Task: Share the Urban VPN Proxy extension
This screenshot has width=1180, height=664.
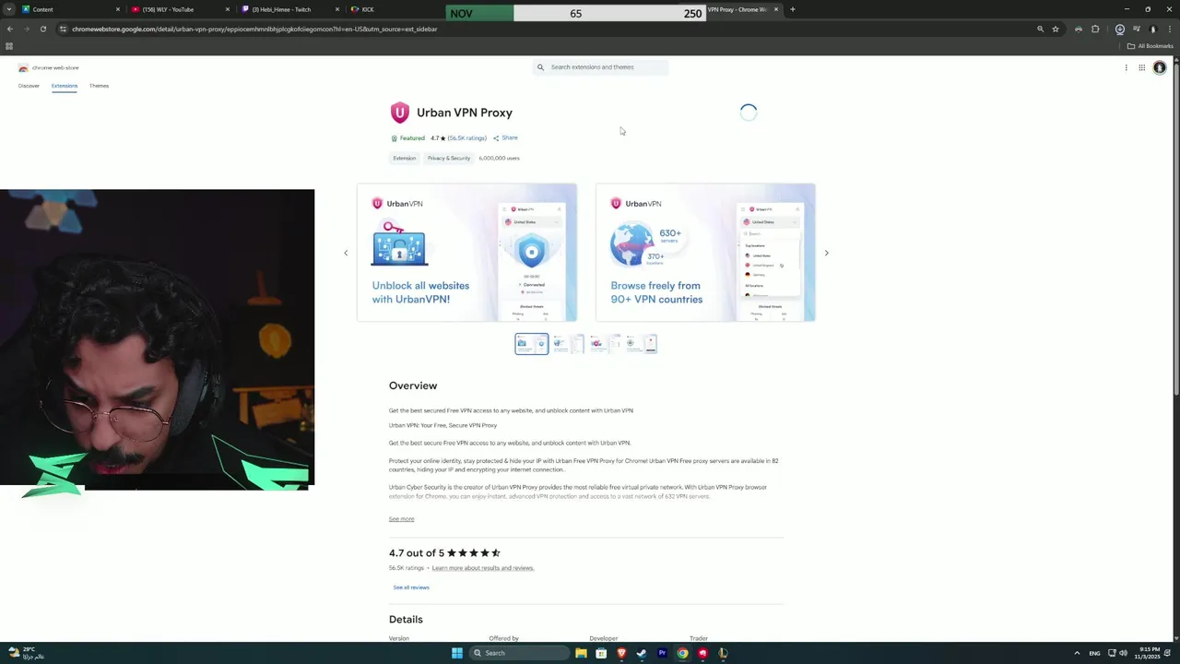Action: tap(505, 137)
